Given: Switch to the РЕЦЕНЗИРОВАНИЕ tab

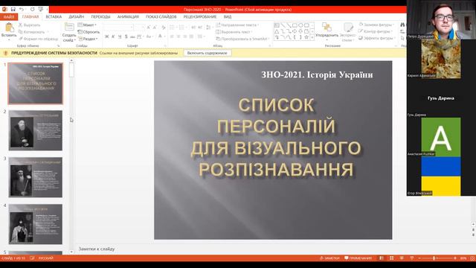Looking at the screenshot, I should [200, 16].
